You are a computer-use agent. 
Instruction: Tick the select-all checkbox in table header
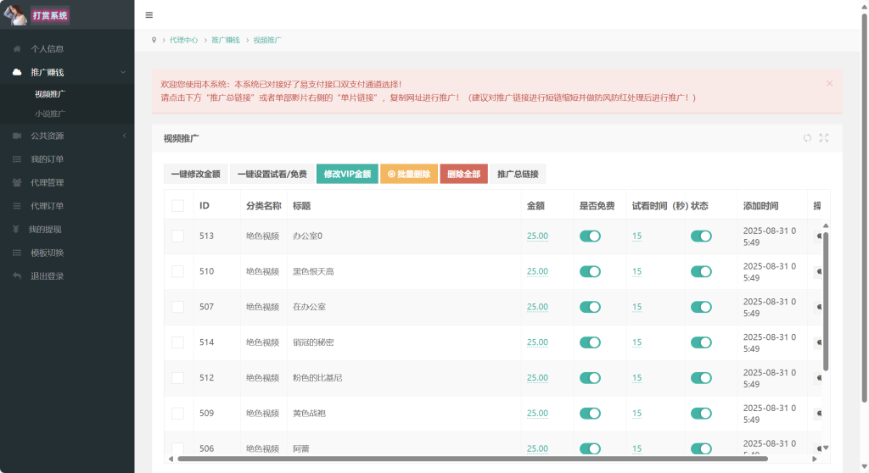pos(178,205)
